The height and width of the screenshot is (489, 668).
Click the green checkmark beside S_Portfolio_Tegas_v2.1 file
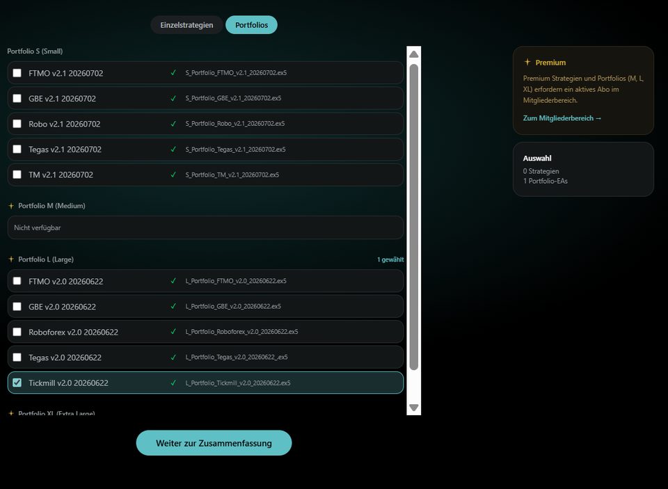tap(173, 149)
